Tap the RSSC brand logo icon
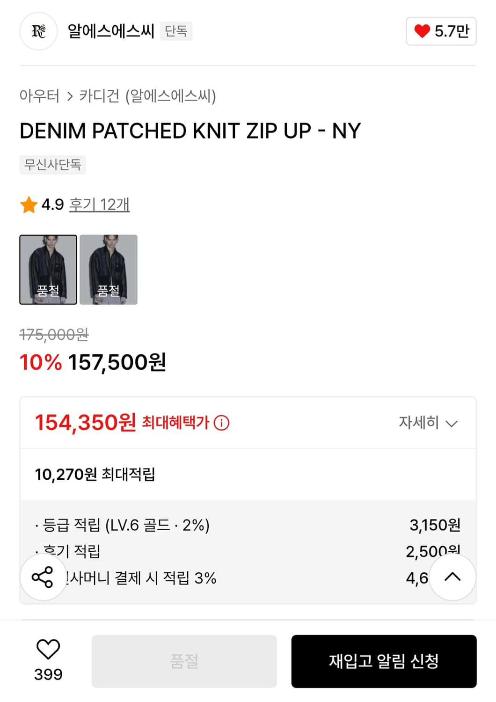 coord(38,31)
